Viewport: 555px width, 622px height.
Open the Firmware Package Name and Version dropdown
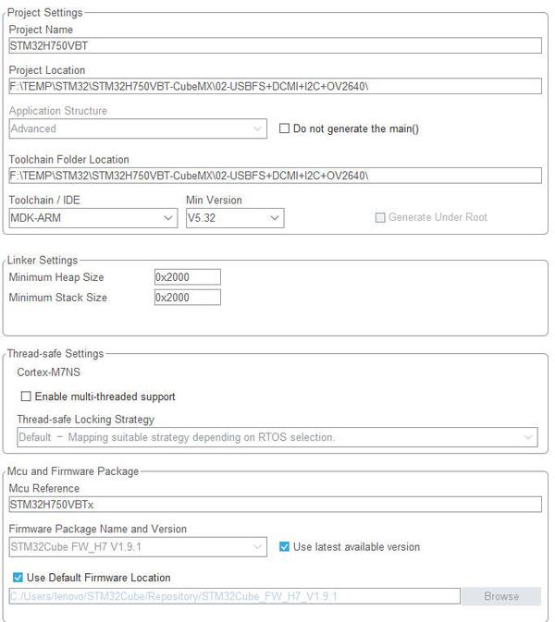coord(138,547)
